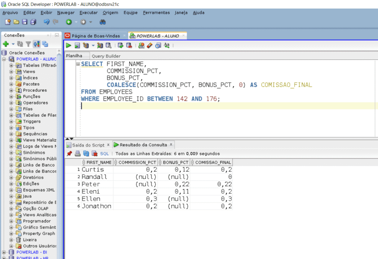Click the SQL link in result toolbar
The image size is (378, 259).
(x=104, y=154)
